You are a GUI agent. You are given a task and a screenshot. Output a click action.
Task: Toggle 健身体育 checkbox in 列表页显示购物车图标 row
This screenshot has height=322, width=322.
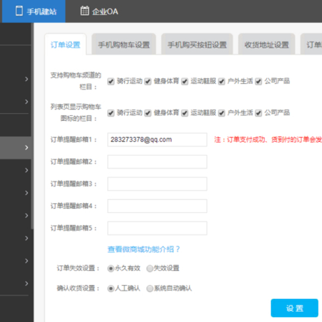click(x=148, y=113)
